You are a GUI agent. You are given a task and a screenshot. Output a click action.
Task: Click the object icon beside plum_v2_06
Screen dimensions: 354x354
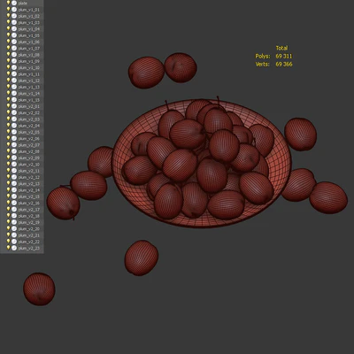click(x=14, y=138)
